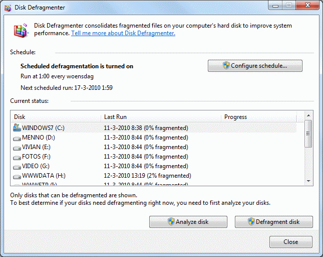Click '12-3-2010 13:19 (2% fragmented)' entry
The height and width of the screenshot is (257, 323).
coord(147,176)
